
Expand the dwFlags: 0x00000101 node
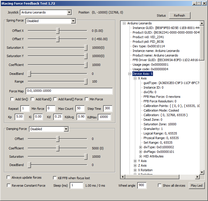tap(140, 152)
